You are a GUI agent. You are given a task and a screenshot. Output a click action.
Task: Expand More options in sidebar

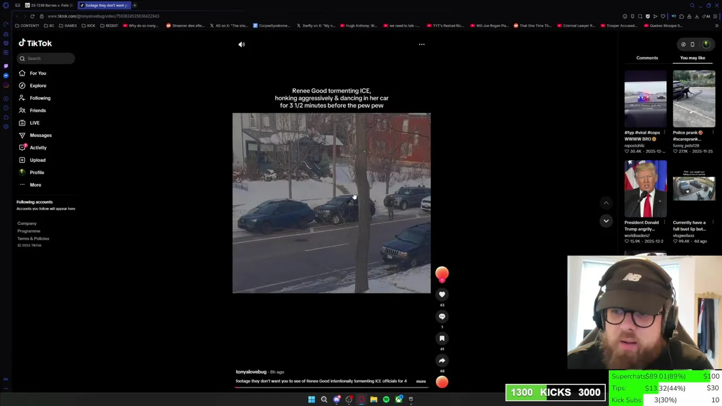point(35,185)
